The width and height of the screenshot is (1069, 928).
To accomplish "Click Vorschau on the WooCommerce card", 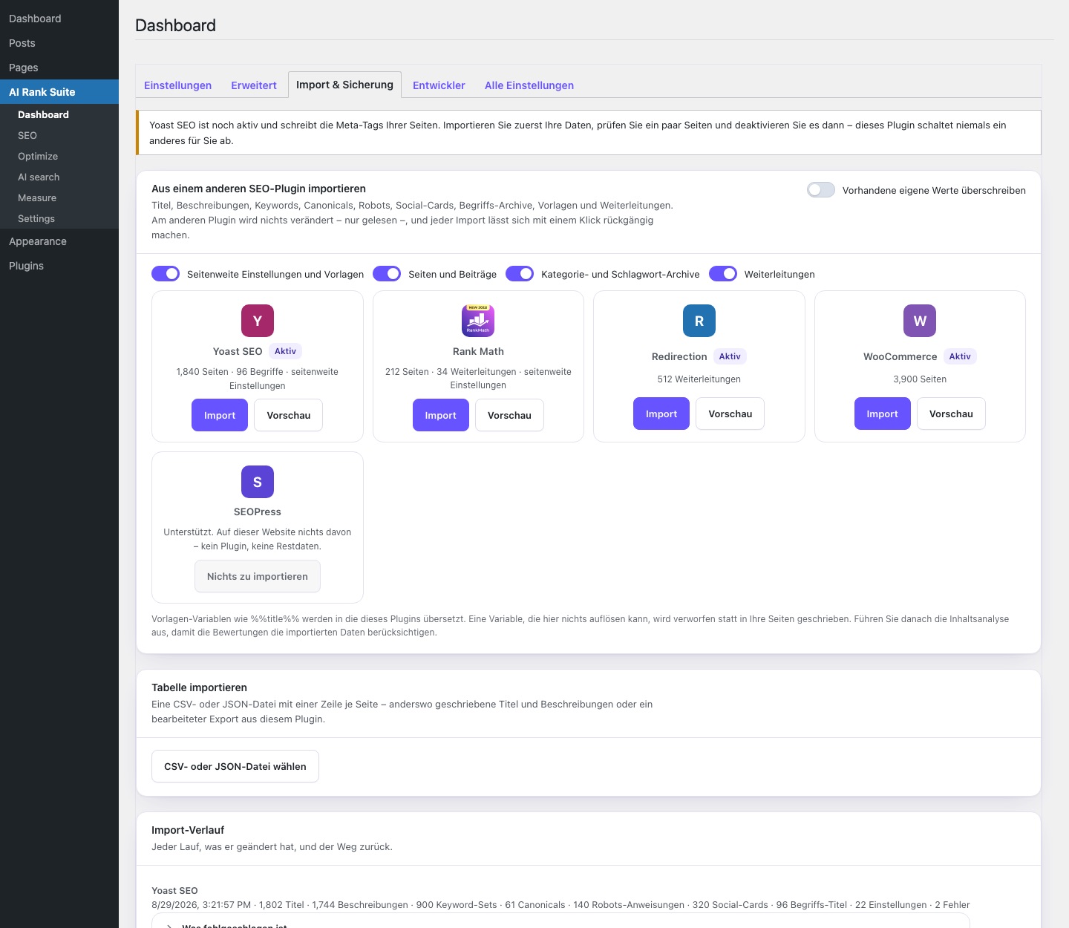I will pos(951,414).
